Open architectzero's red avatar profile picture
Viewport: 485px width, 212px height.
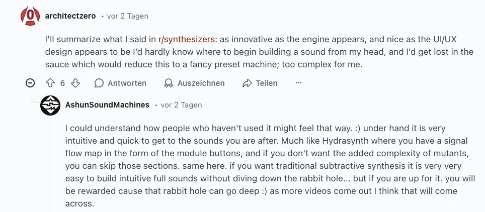click(x=30, y=16)
